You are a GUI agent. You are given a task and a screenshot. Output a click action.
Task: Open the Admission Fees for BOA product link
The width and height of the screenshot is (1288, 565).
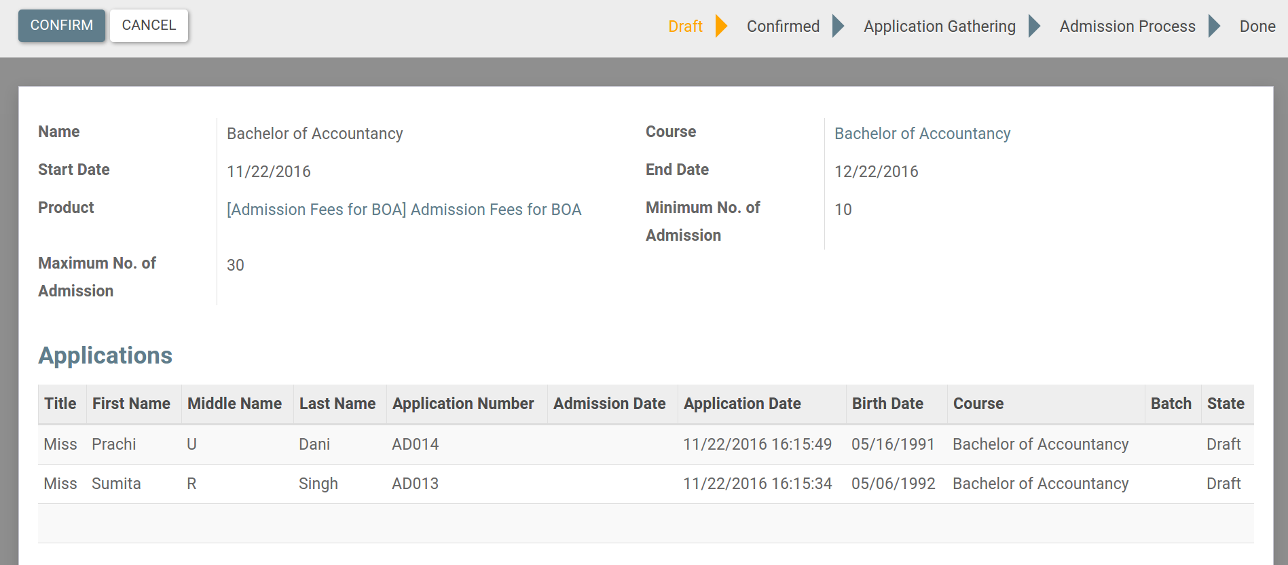(x=404, y=210)
